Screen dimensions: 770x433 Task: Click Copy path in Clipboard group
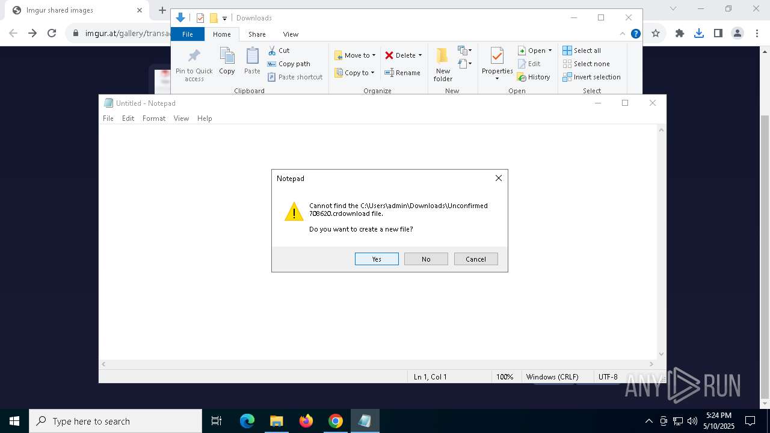click(289, 64)
